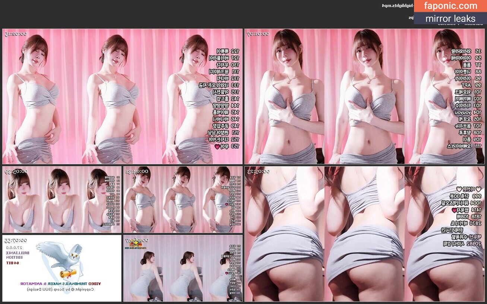Click the scroll held by the owl
Image resolution: width=487 pixels, height=304 pixels.
click(x=68, y=274)
